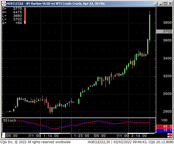The width and height of the screenshot is (174, 144).
Task: Click the Δ= +84 change value
Action: [x=12, y=23]
